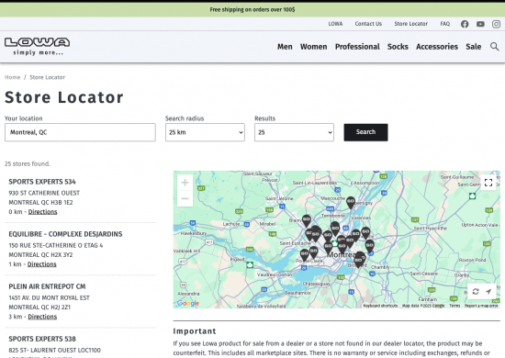Open the Men menu
The width and height of the screenshot is (505, 358).
point(285,47)
